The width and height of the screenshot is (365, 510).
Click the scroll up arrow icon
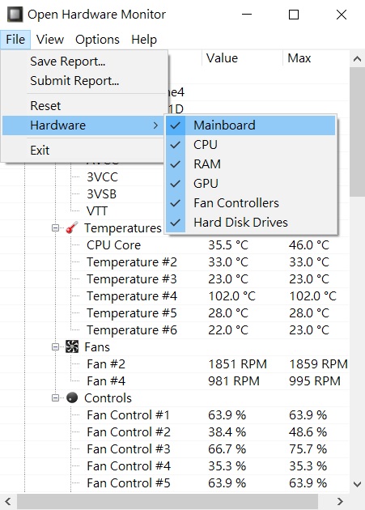(x=357, y=59)
